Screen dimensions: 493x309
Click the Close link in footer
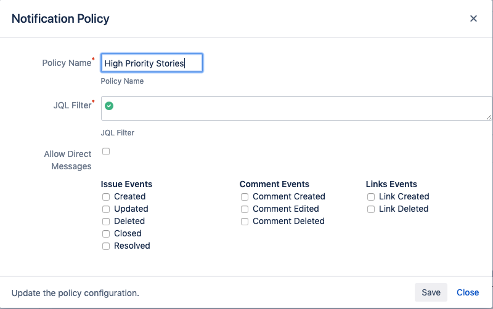468,292
